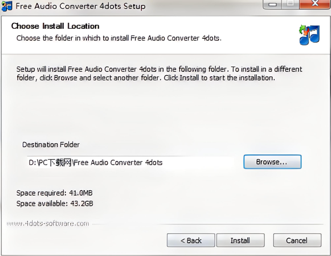The height and width of the screenshot is (256, 331).
Task: Start installation with the Install button
Action: click(240, 240)
